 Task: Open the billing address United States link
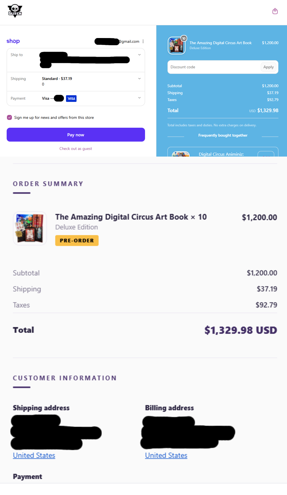coord(166,455)
